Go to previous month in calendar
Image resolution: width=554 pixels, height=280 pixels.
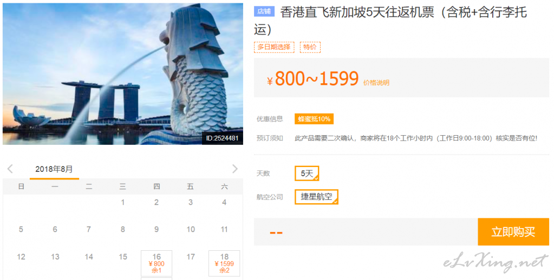pos(10,169)
